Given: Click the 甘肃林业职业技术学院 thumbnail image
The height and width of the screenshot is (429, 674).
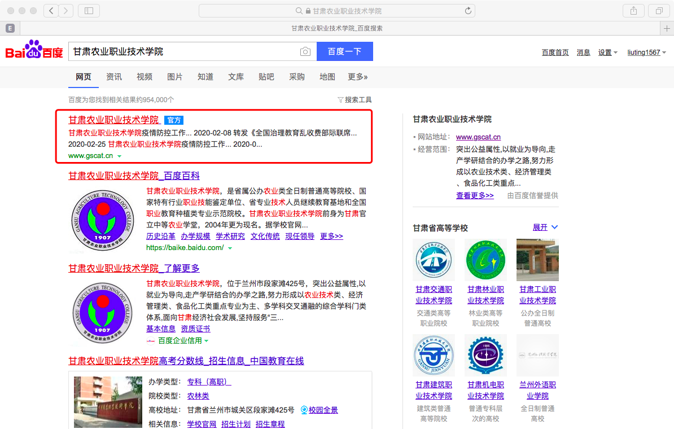Looking at the screenshot, I should point(485,260).
